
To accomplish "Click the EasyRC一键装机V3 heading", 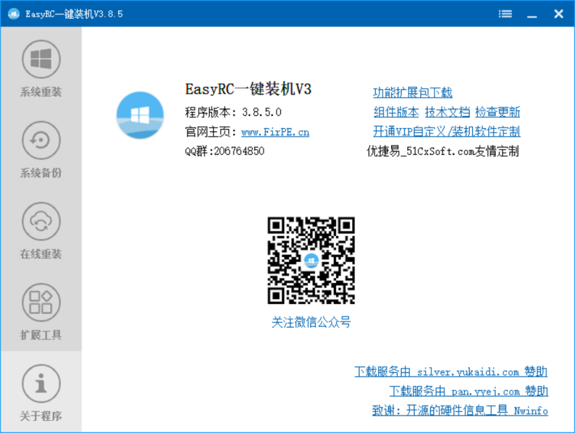I will [248, 89].
